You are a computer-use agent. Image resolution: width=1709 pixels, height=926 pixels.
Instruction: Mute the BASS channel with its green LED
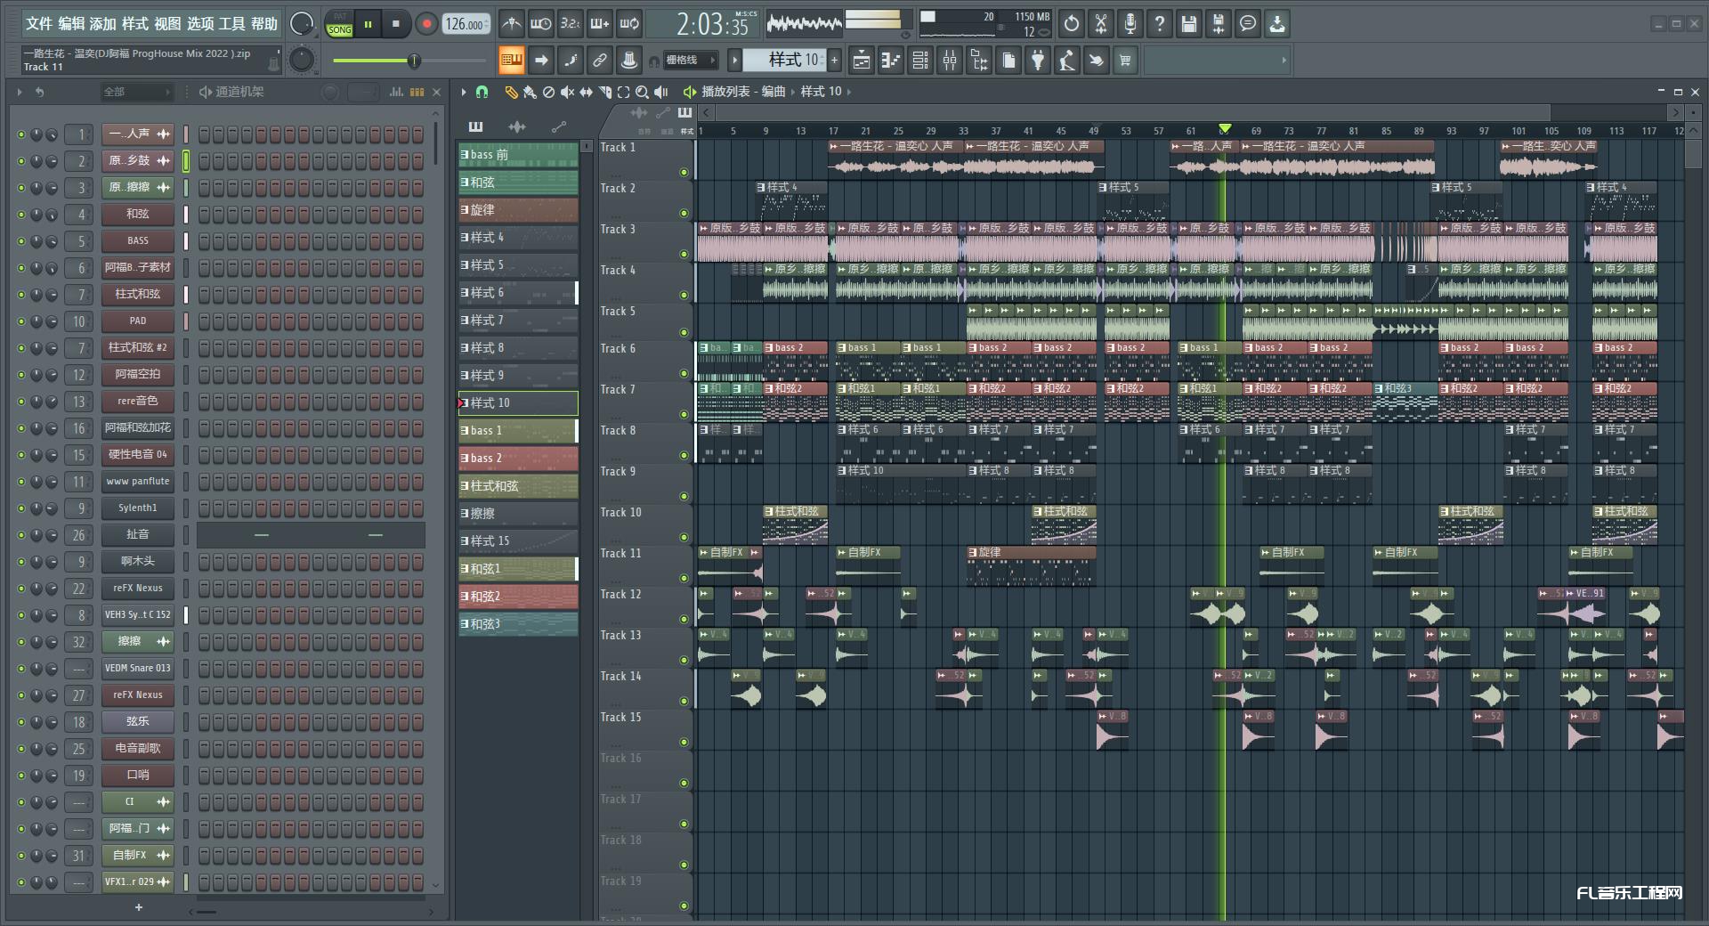point(21,241)
